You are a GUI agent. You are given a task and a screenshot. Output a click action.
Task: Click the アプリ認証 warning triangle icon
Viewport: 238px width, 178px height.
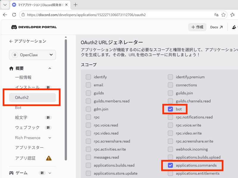pyautogui.click(x=49, y=158)
